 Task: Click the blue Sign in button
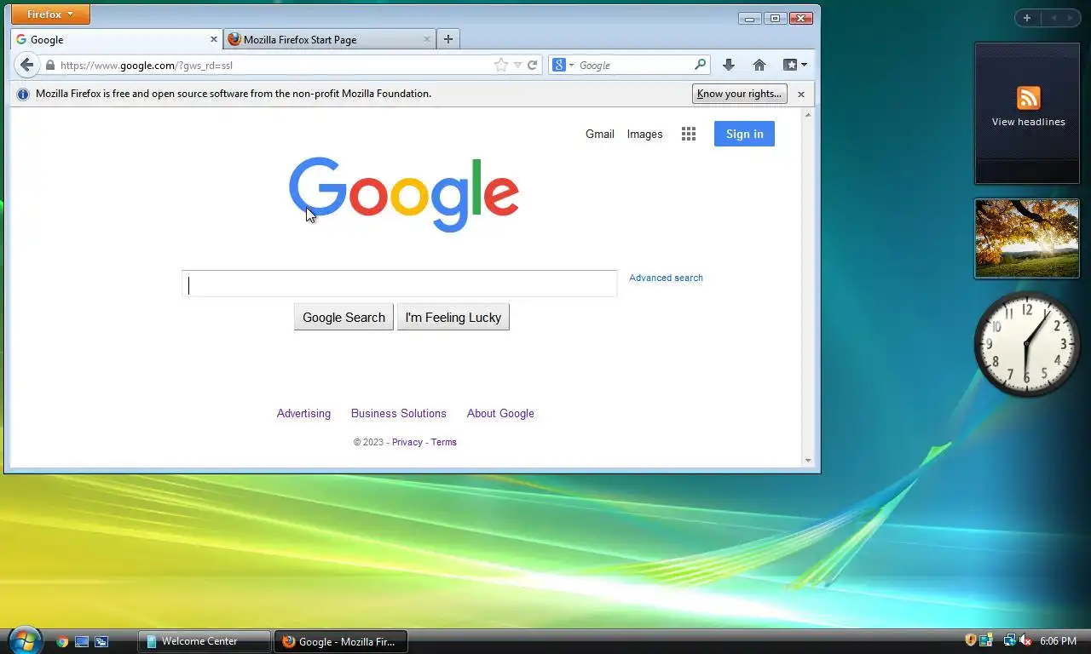coord(744,134)
